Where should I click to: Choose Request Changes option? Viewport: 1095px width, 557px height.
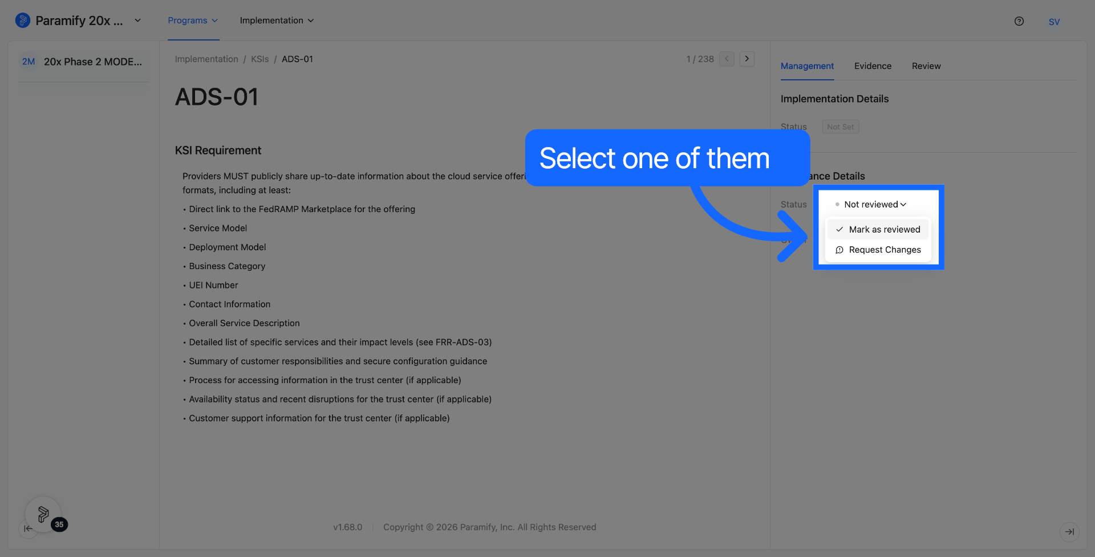[x=878, y=250]
